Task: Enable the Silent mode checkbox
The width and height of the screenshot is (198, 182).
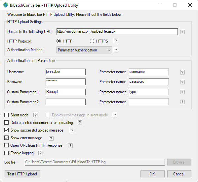Action: point(6,115)
